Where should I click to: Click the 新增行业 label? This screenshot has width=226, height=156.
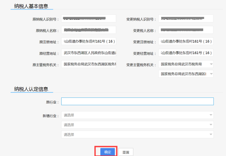pyautogui.click(x=51, y=116)
